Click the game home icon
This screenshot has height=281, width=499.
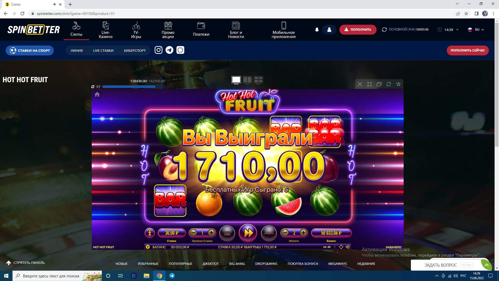point(97,94)
